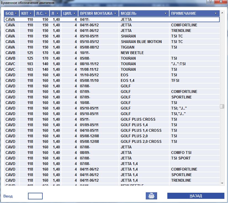Sort by the Л column header
The image size is (228, 203).
pos(55,13)
